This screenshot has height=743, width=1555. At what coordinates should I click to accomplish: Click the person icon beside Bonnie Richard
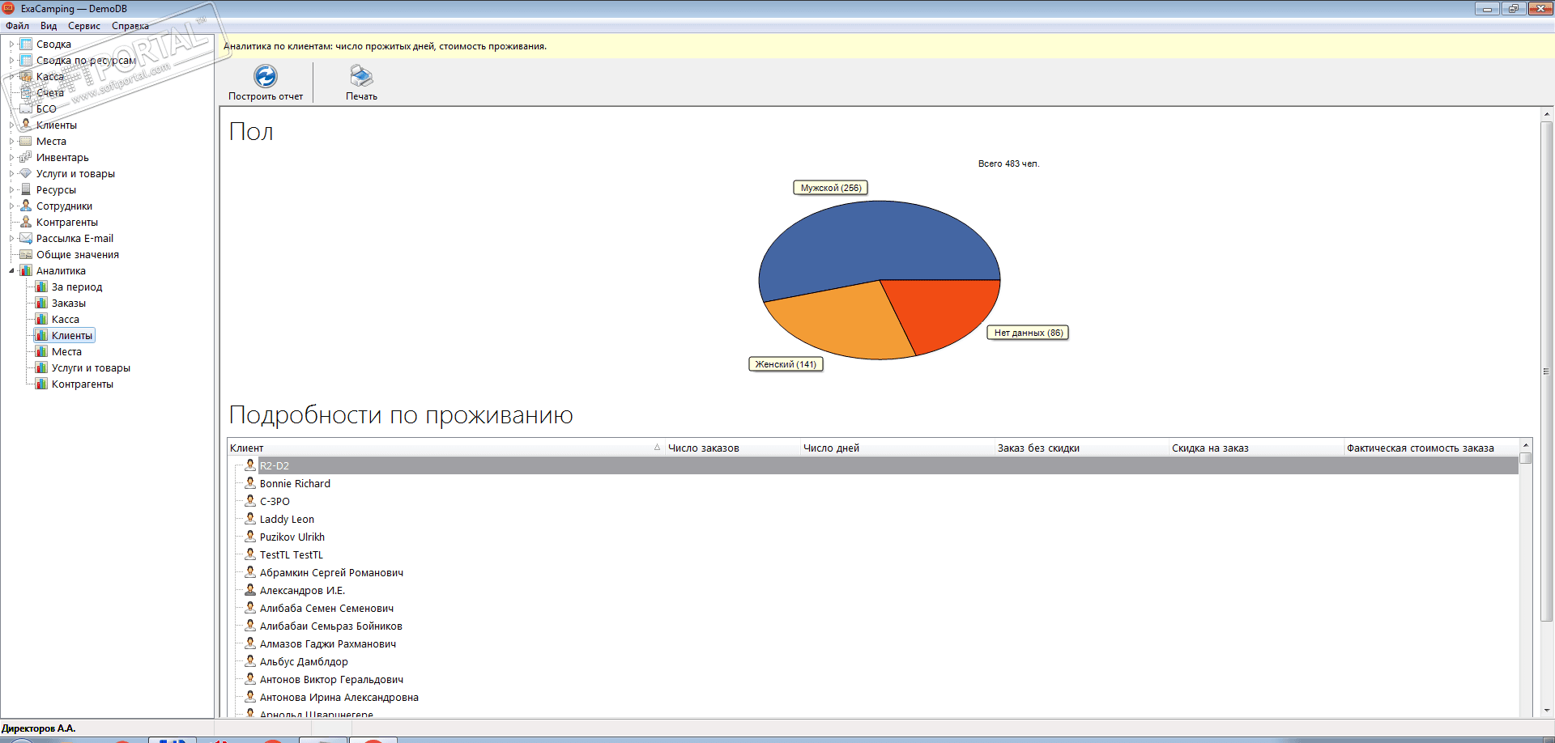coord(250,483)
